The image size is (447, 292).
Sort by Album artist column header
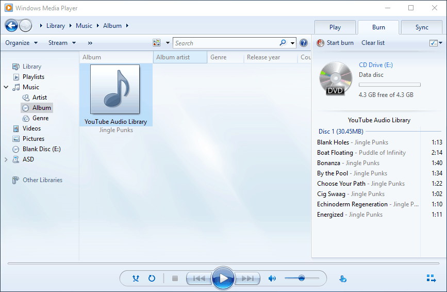(x=180, y=57)
